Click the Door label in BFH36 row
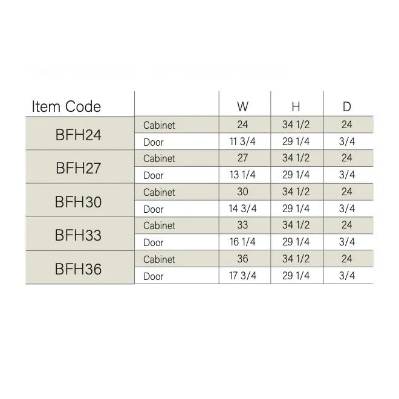 [x=154, y=276]
